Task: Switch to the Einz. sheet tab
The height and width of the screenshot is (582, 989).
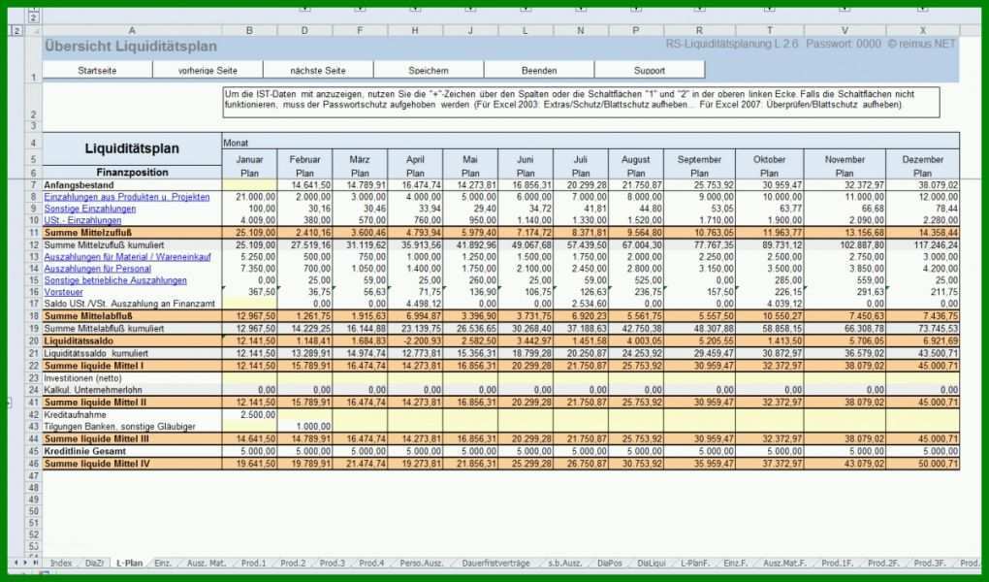Action: [163, 563]
